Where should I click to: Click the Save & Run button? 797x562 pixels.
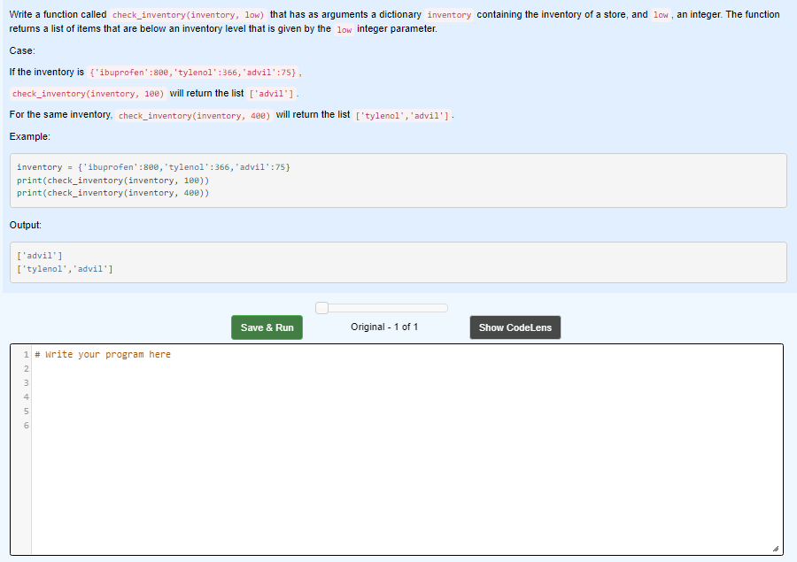(267, 327)
